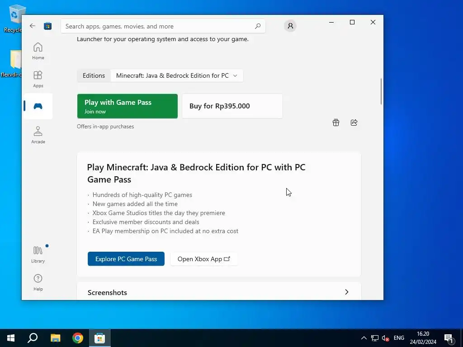Minimize the Microsoft Store window

[x=331, y=22]
